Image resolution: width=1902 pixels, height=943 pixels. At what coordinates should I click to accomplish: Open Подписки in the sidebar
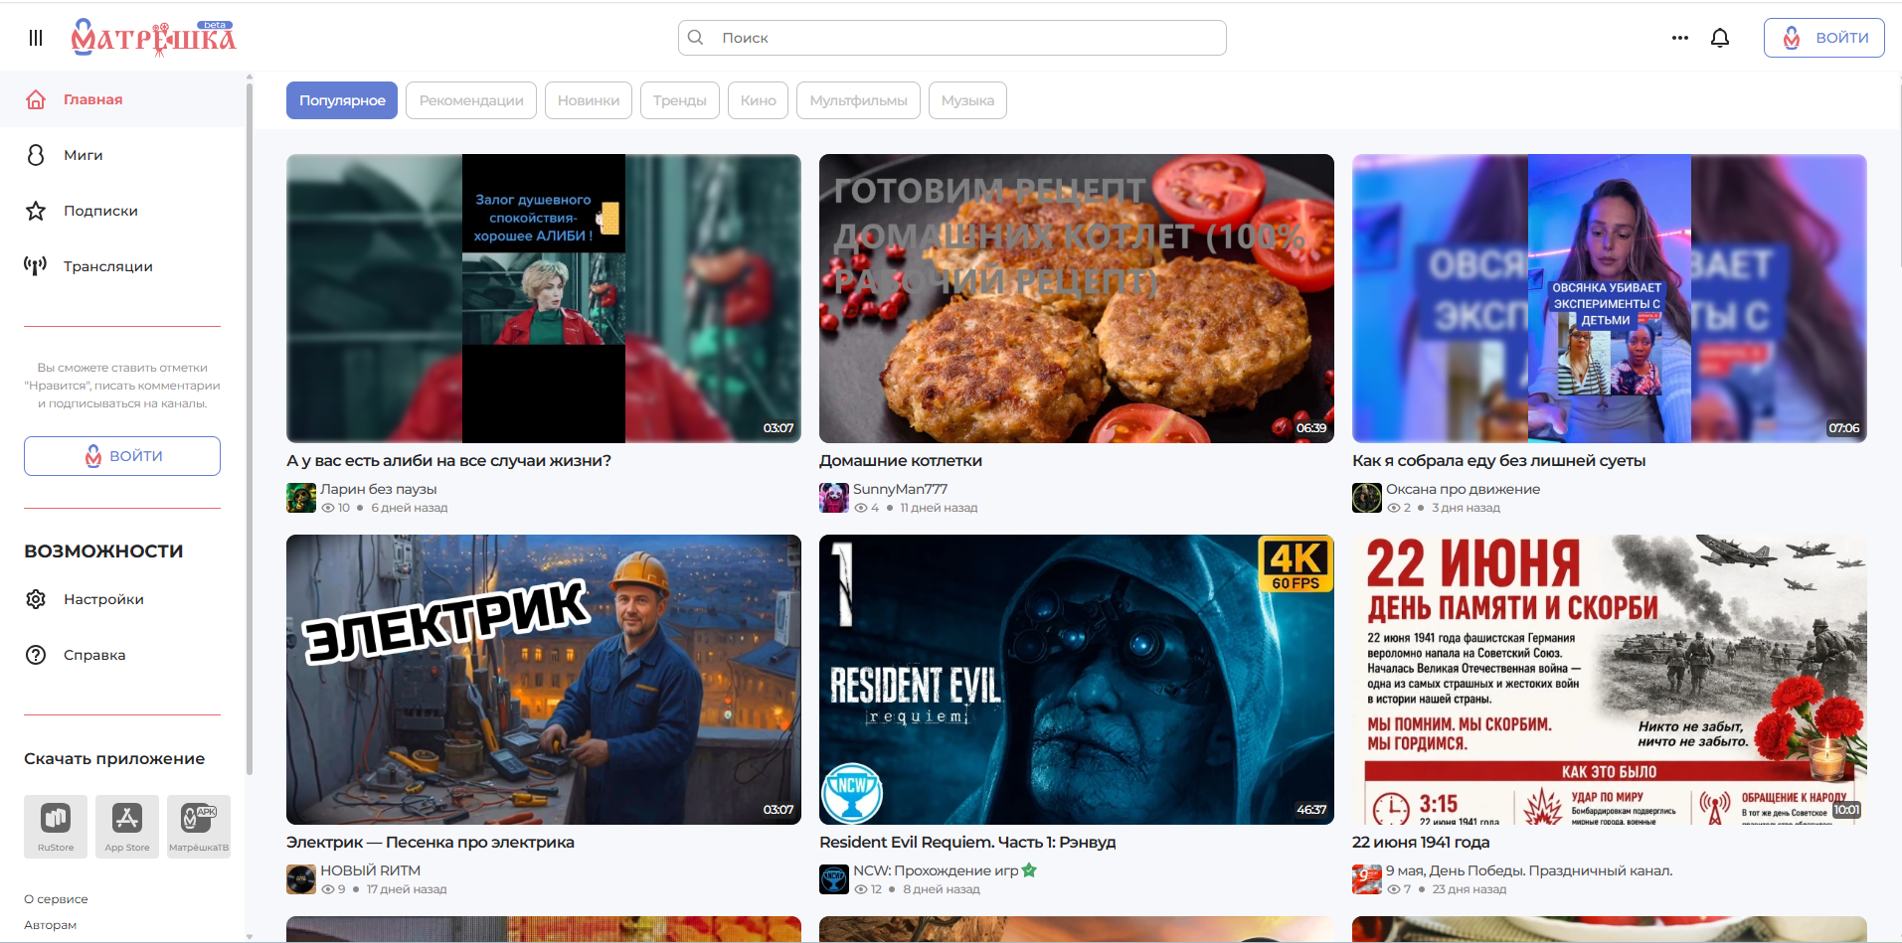click(122, 211)
